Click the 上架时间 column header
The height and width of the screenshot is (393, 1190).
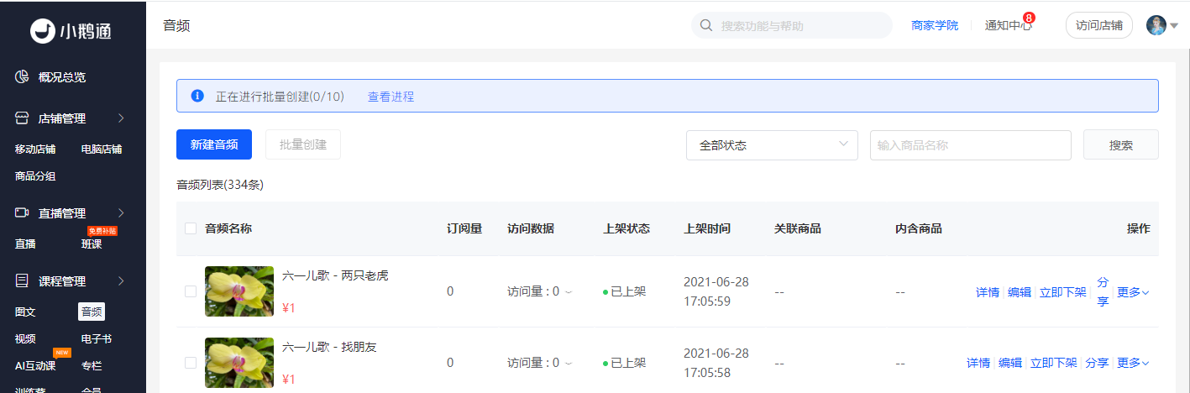click(707, 228)
